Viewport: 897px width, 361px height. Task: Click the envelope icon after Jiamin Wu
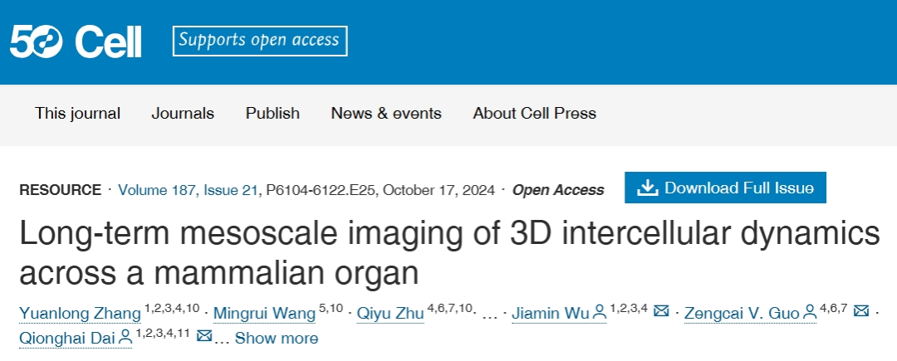pyautogui.click(x=661, y=312)
